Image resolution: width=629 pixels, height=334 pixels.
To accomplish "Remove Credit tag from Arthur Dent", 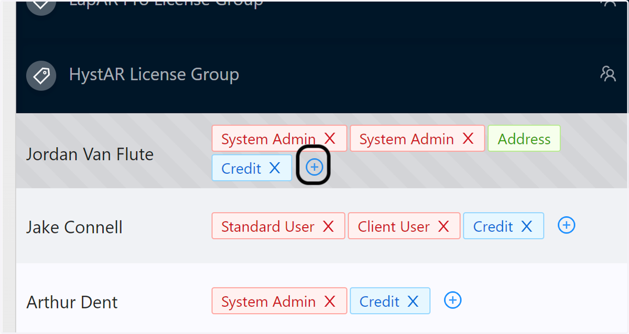I will (413, 301).
